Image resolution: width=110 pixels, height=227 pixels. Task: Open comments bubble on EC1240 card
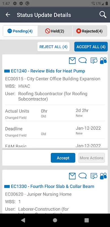83,60
